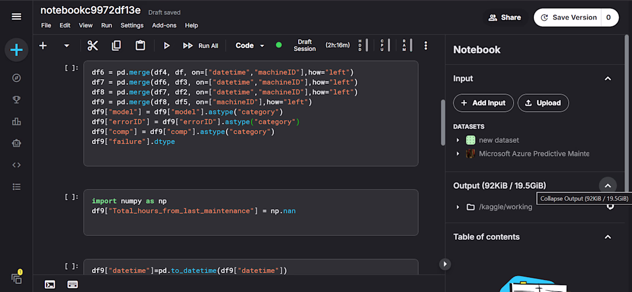Open Datasets bar chart icon in sidebar

tap(17, 122)
